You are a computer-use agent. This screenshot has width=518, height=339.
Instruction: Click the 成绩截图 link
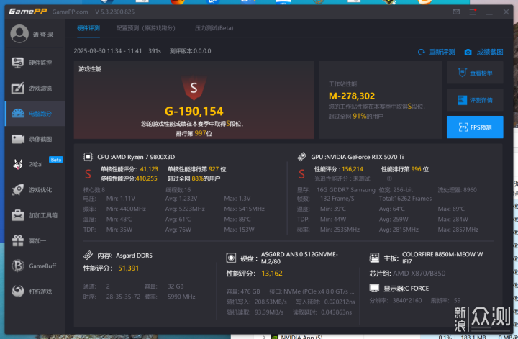pos(484,52)
